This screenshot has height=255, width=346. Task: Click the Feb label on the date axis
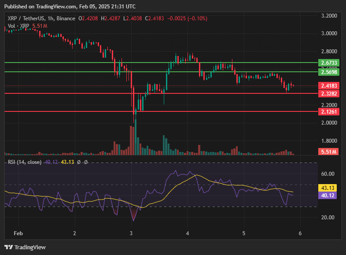point(18,233)
